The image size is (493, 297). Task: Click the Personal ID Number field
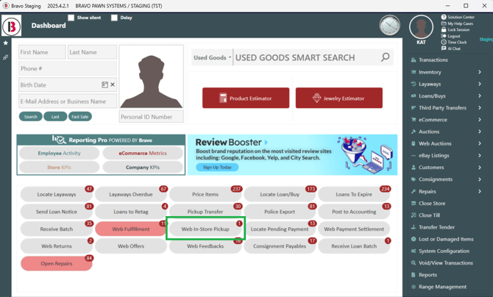tap(152, 117)
